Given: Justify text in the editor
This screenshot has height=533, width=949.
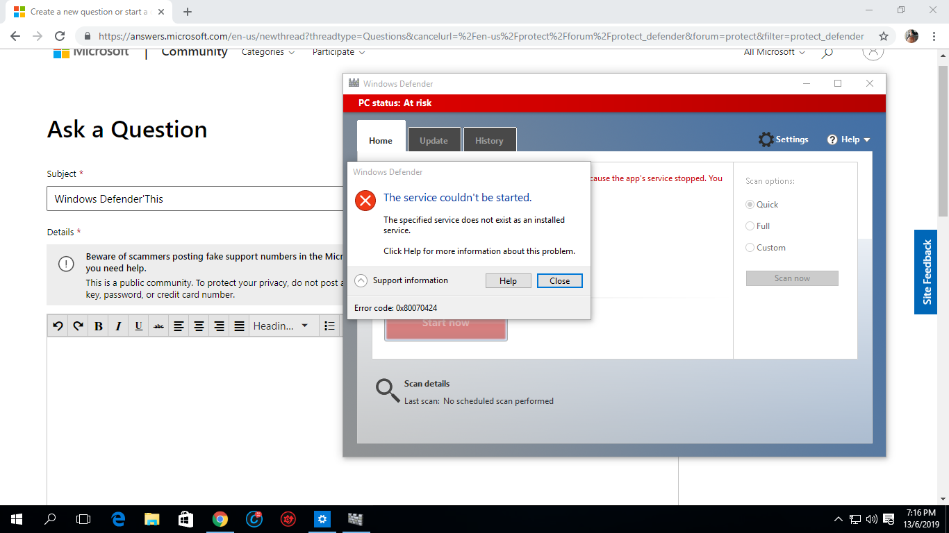Looking at the screenshot, I should [x=239, y=325].
